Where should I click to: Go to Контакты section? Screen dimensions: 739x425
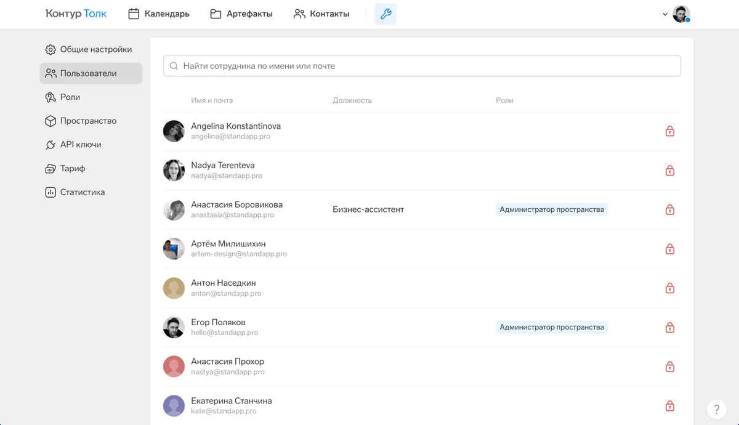(321, 14)
